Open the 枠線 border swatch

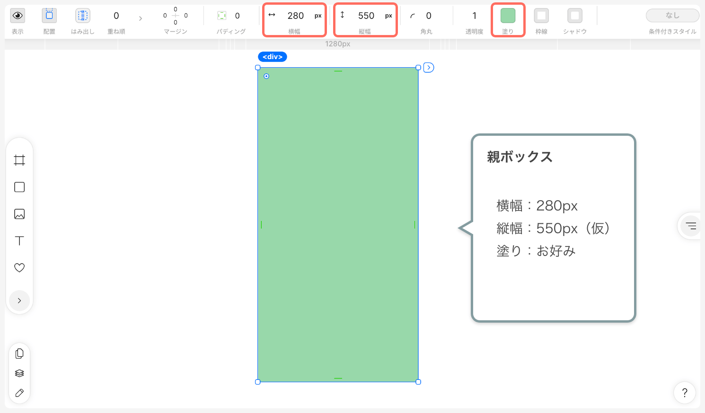[541, 16]
